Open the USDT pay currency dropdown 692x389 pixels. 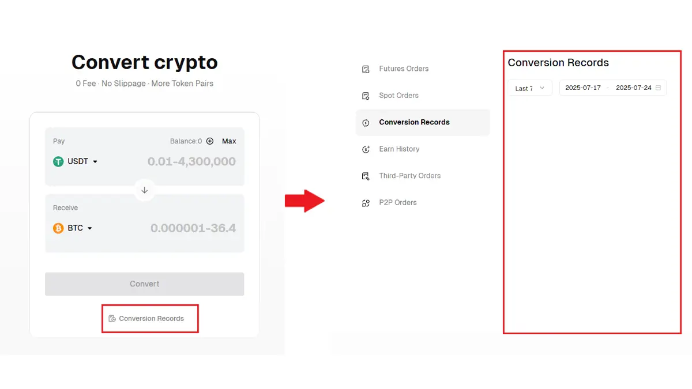(x=95, y=162)
